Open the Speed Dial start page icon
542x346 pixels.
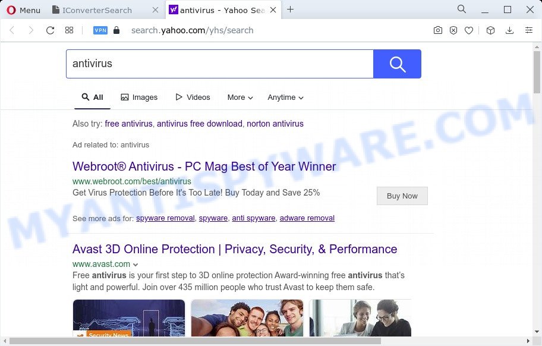[x=69, y=30]
